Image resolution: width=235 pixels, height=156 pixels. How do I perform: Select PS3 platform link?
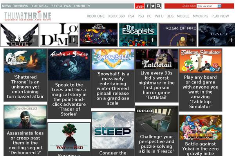click(141, 16)
